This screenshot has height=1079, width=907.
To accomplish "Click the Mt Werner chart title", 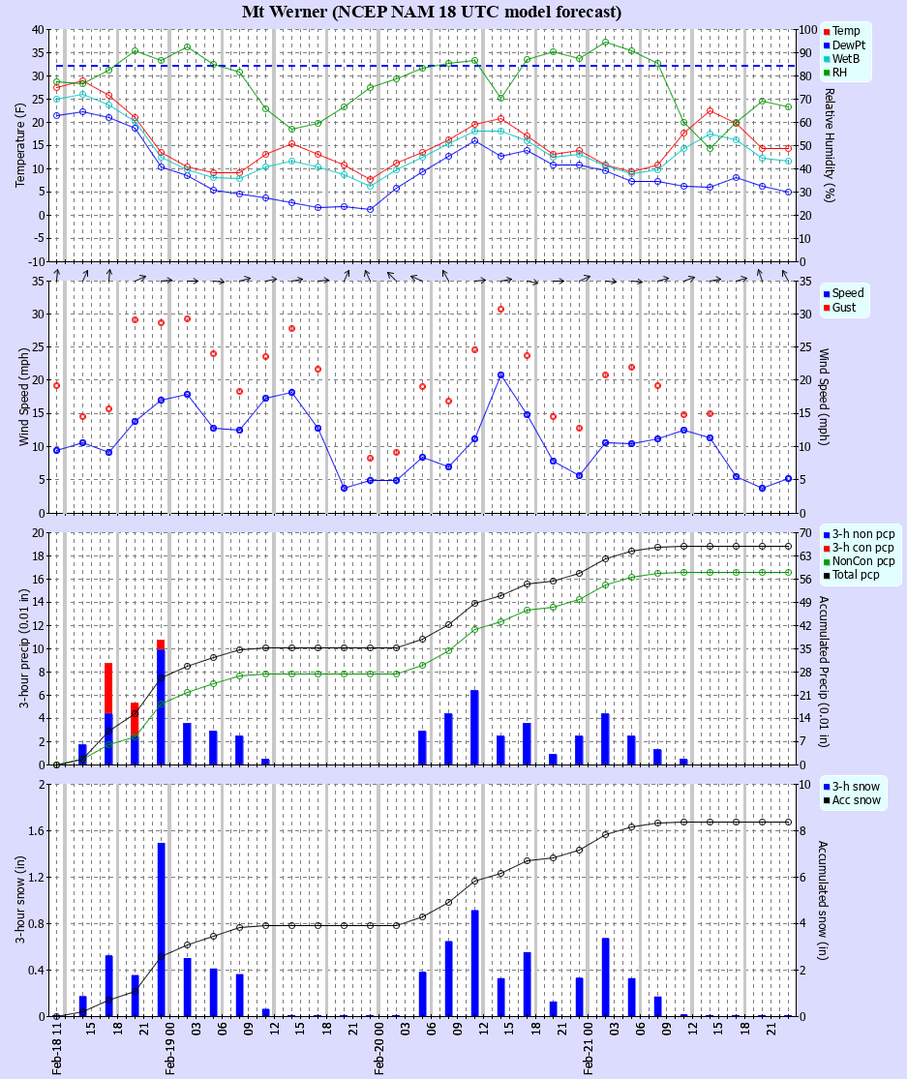I will coord(432,13).
